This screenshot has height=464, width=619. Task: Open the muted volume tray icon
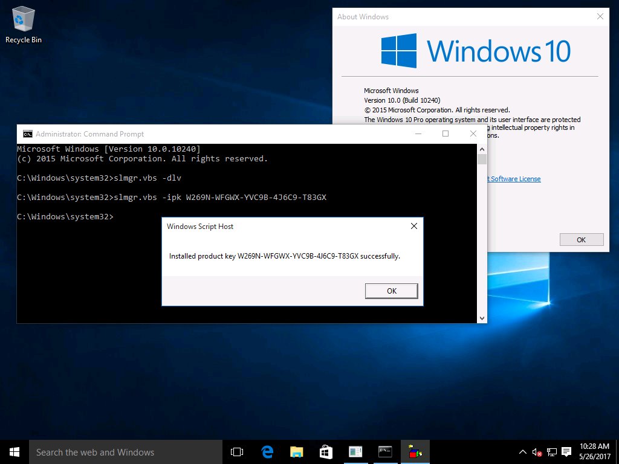coord(537,452)
